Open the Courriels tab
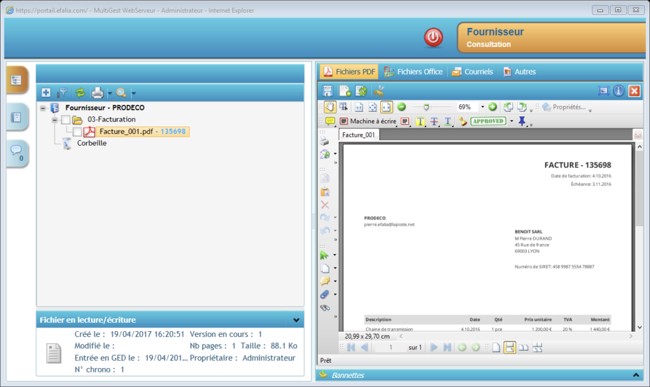 click(x=472, y=72)
